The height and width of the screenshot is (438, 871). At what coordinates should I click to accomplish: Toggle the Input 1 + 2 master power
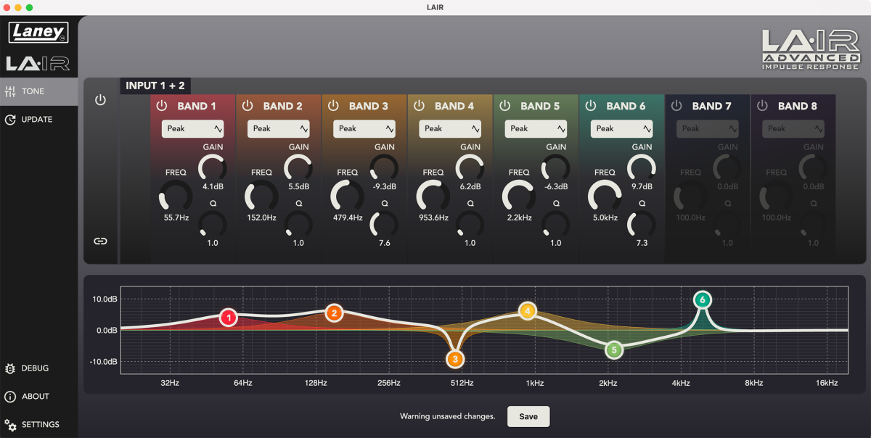click(100, 100)
